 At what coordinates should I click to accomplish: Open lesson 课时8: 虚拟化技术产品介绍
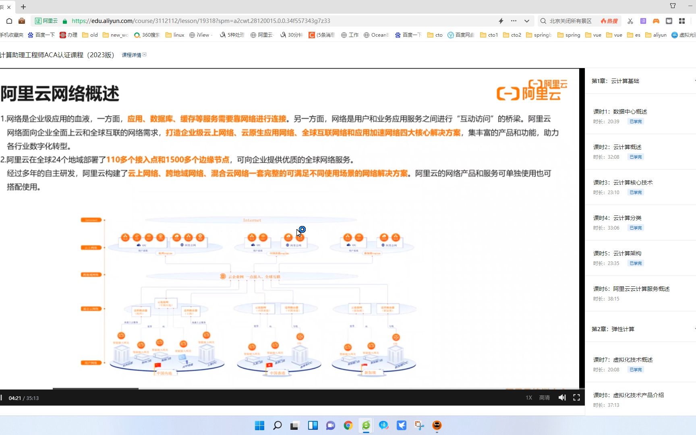pyautogui.click(x=640, y=400)
